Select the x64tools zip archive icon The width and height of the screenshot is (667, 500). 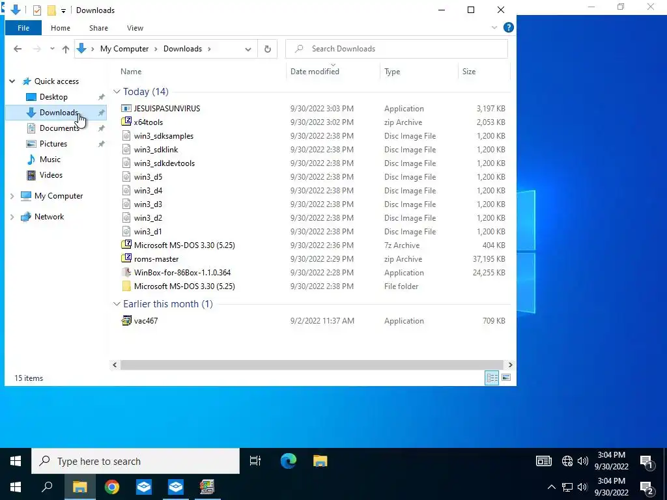[x=126, y=122]
